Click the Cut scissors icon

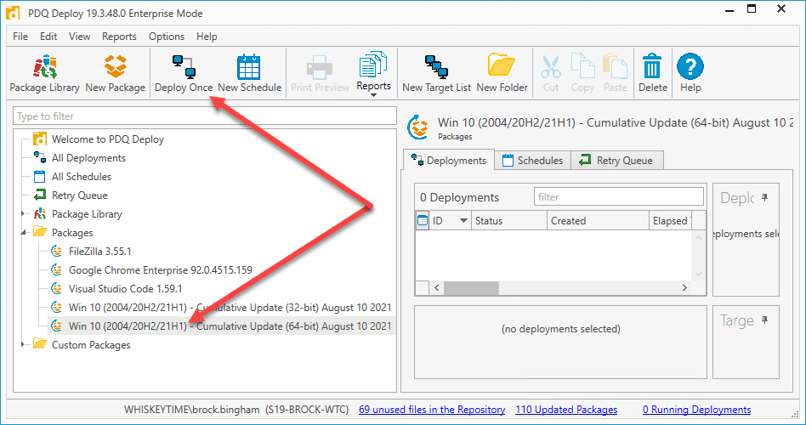[x=551, y=67]
